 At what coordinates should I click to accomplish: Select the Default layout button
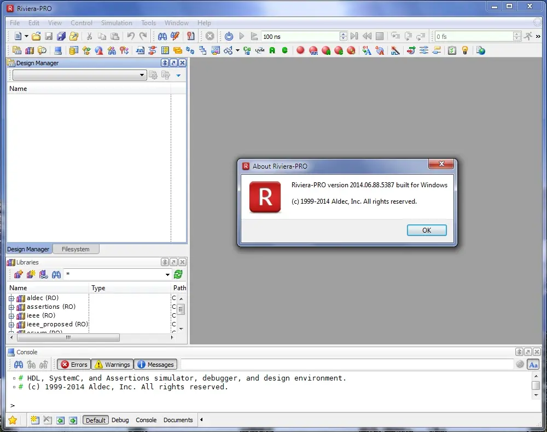click(x=96, y=420)
